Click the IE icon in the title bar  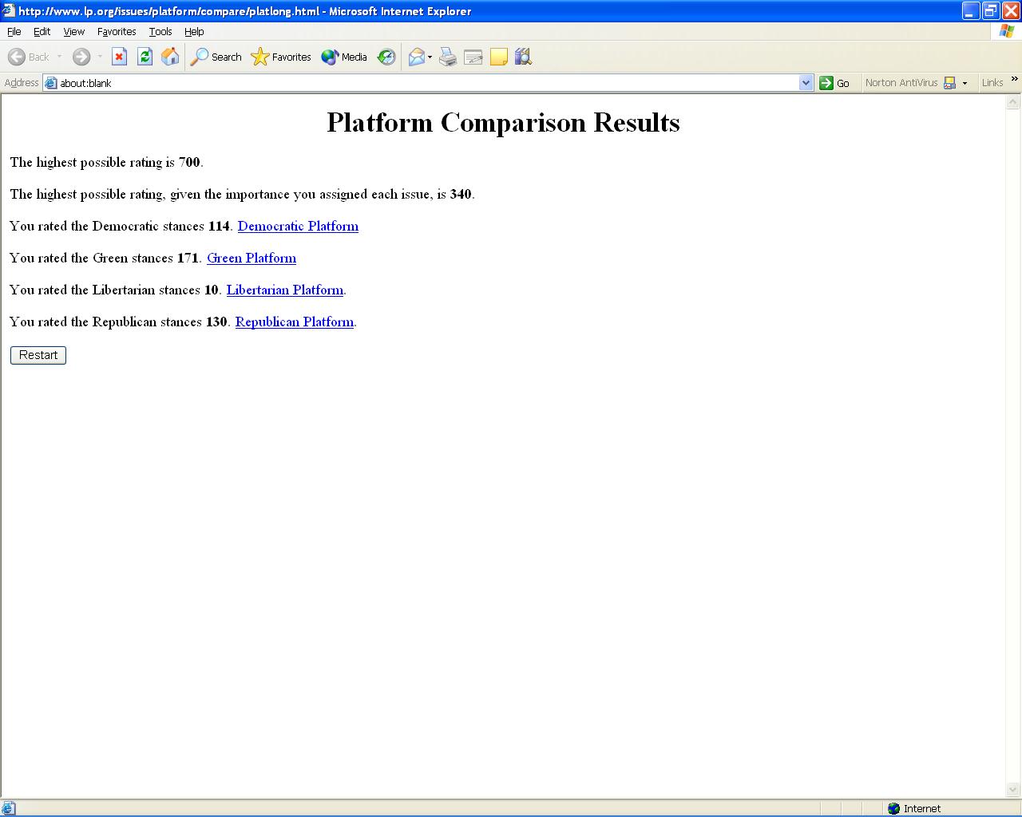[x=9, y=11]
